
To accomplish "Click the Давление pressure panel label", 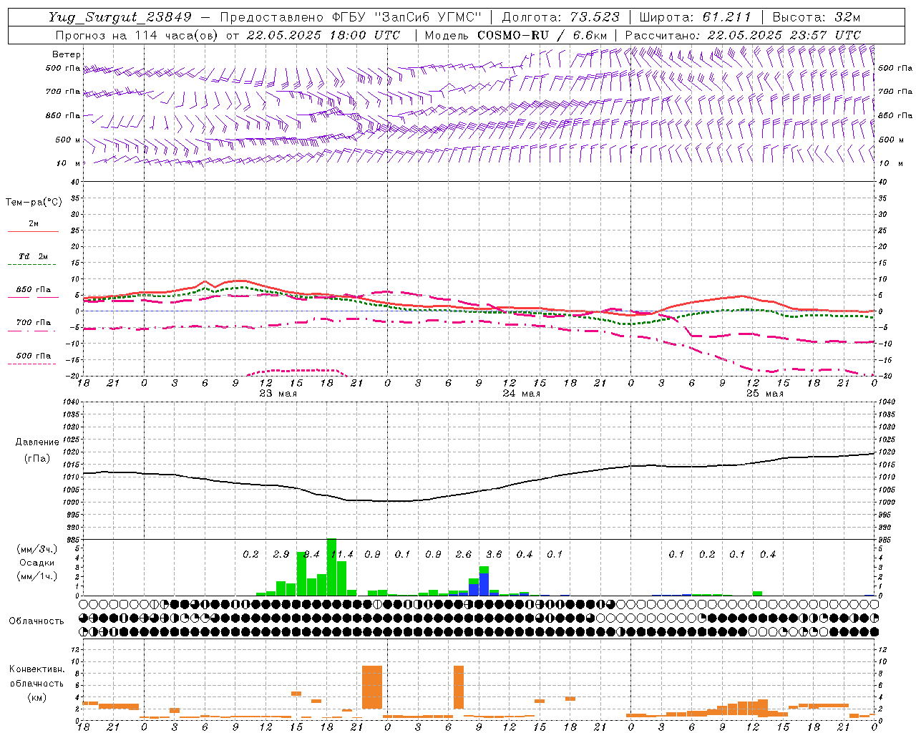I will pyautogui.click(x=37, y=442).
